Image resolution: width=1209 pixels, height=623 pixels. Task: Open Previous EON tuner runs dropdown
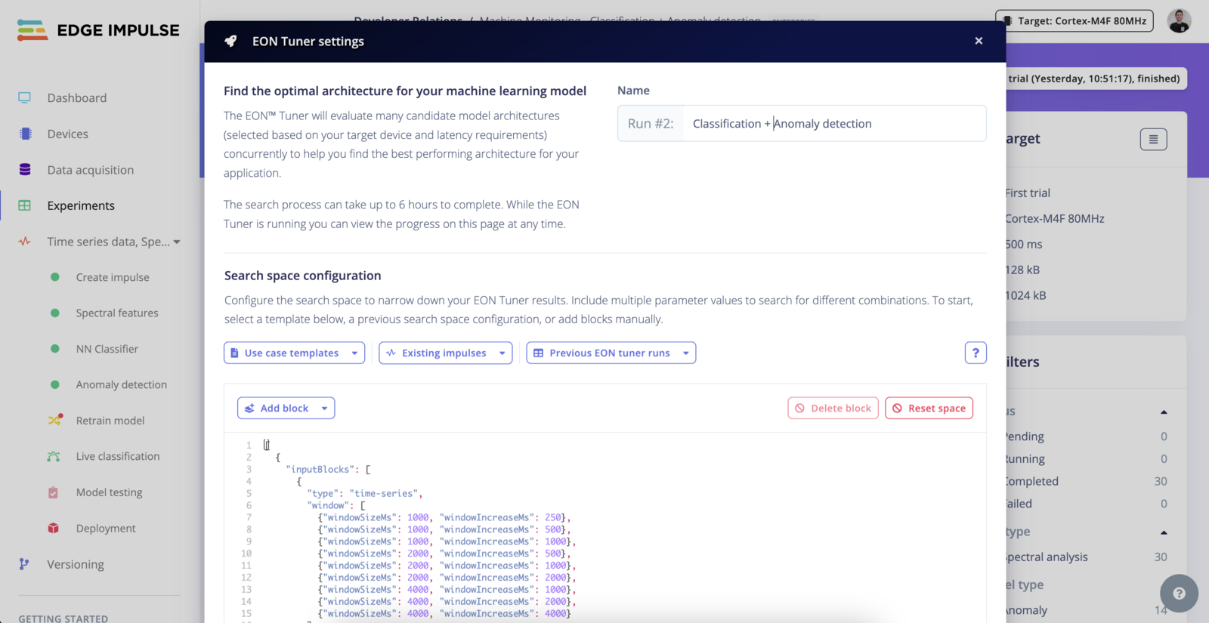(611, 353)
